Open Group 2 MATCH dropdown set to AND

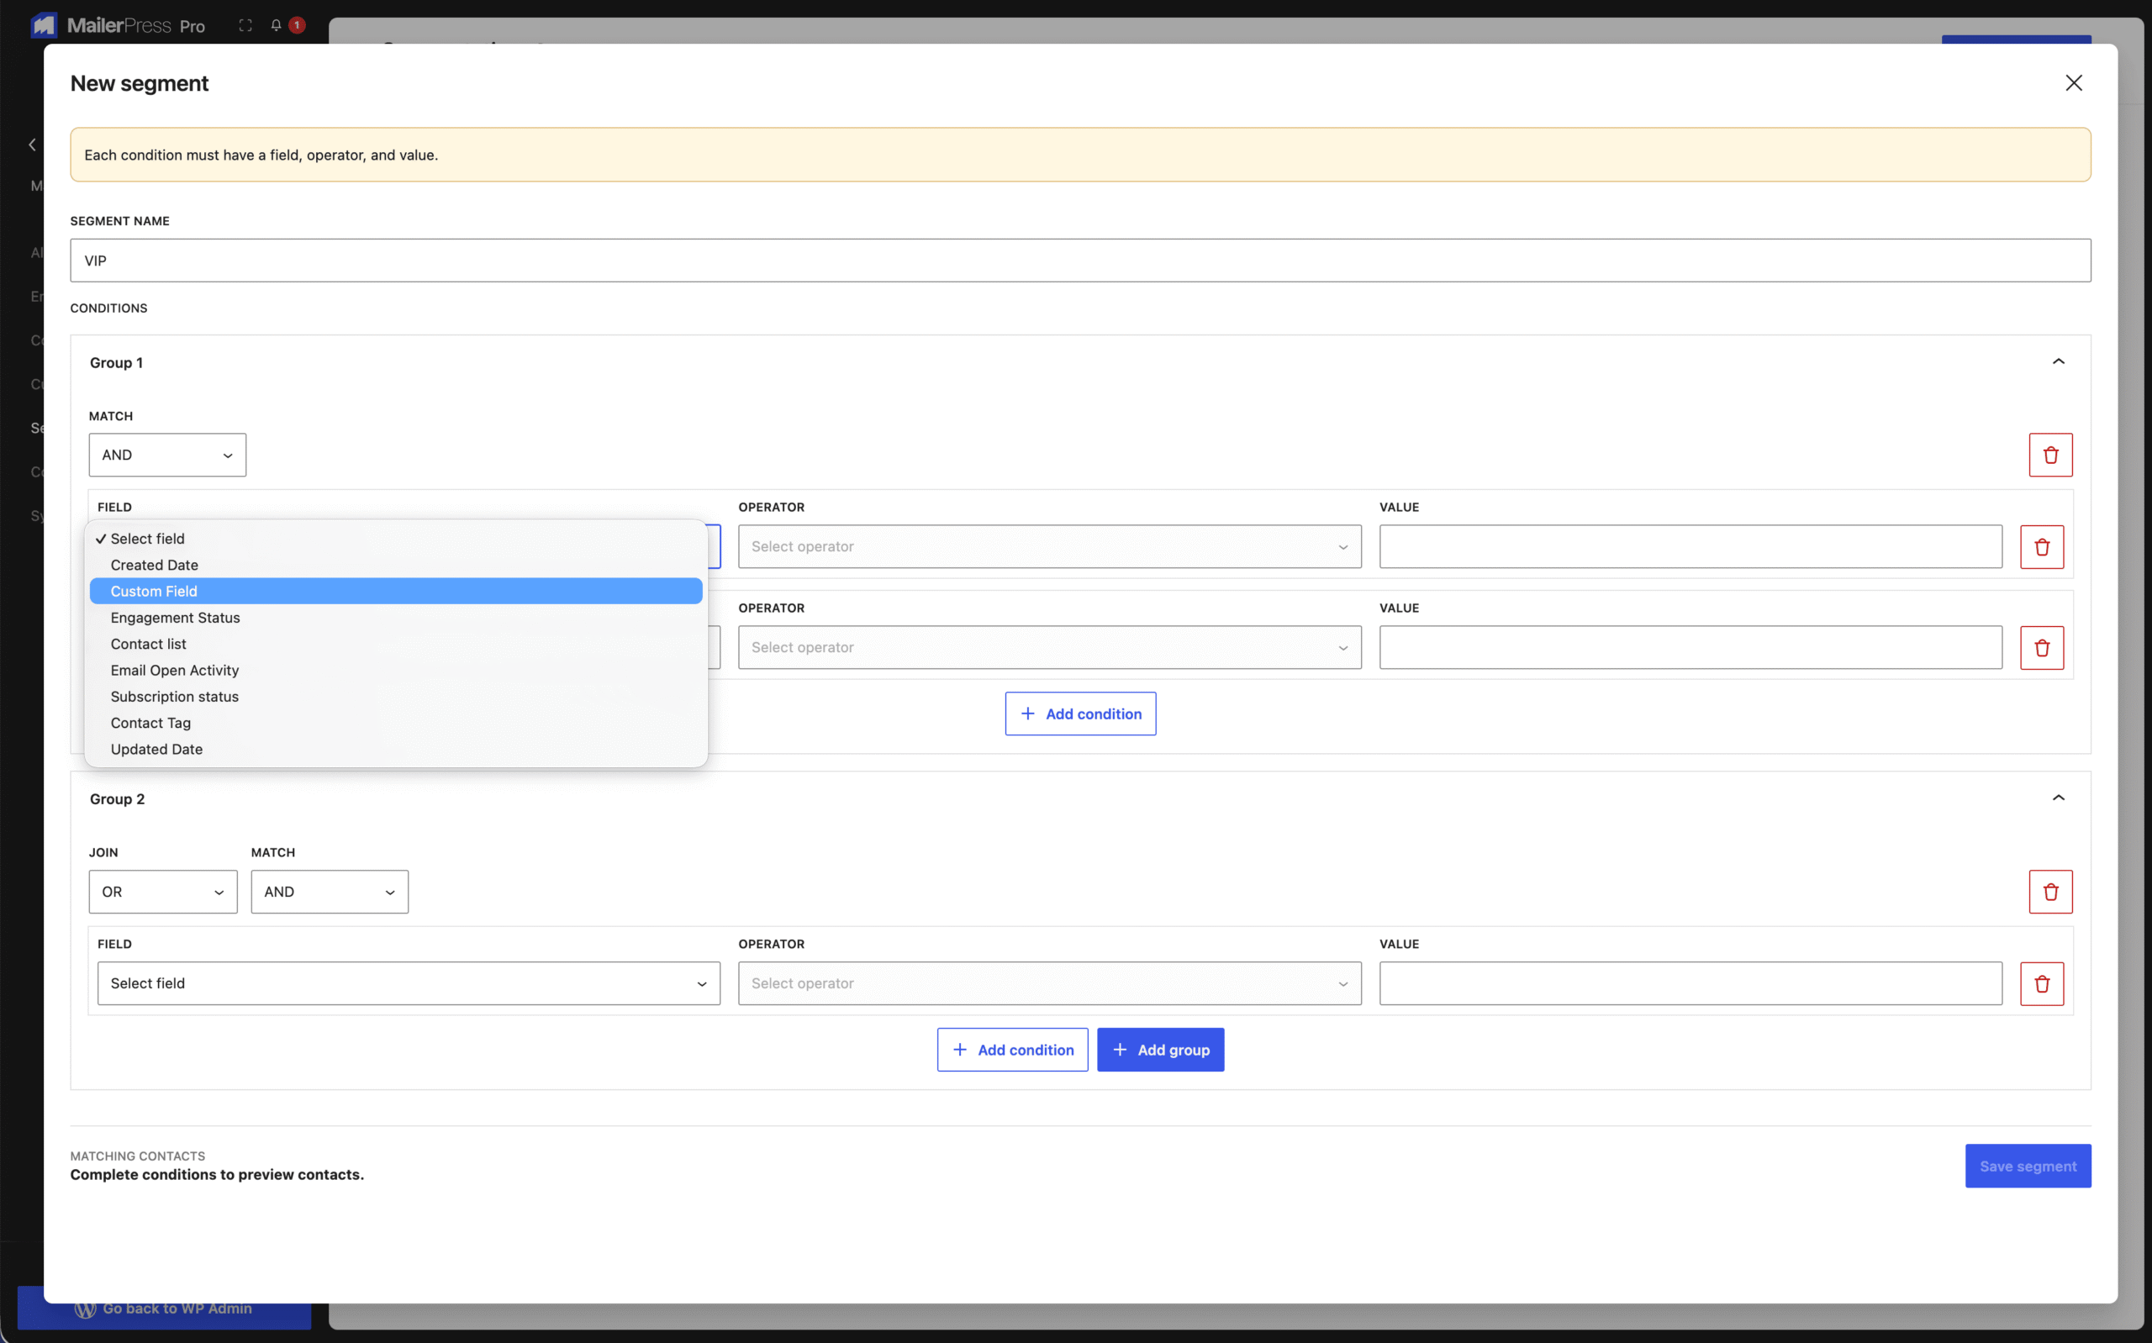click(x=330, y=892)
